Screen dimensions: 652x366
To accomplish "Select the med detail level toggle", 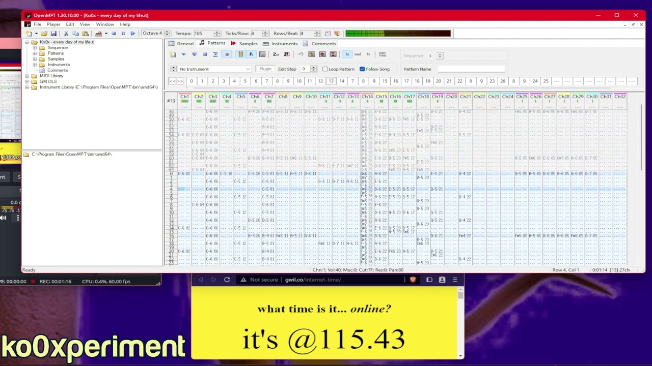I will coord(358,54).
